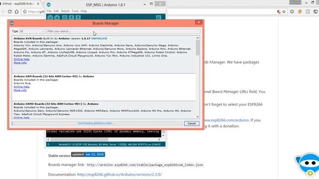Close the Boards Manager dialog
Viewport: 319px width, 179px height.
[199, 22]
